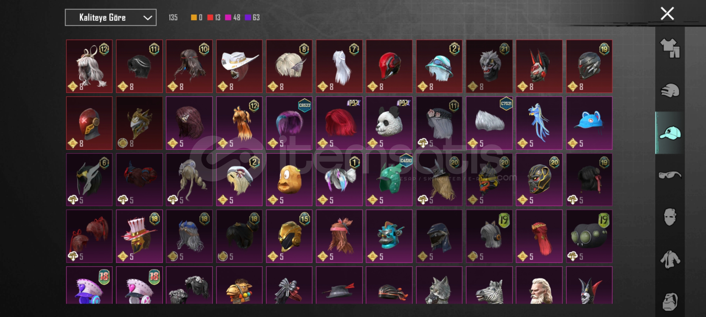This screenshot has height=317, width=706.
Task: Filter by purple quality count 63
Action: point(252,18)
